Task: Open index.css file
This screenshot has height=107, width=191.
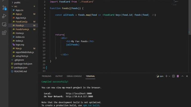Action: [x=20, y=37]
